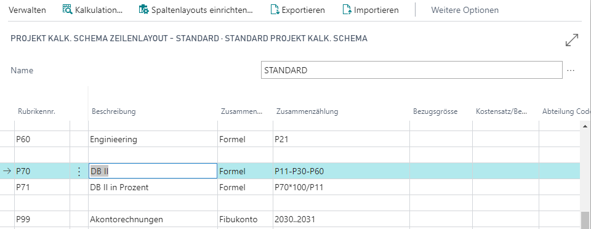Click the Importieren document icon
The height and width of the screenshot is (229, 591).
347,10
